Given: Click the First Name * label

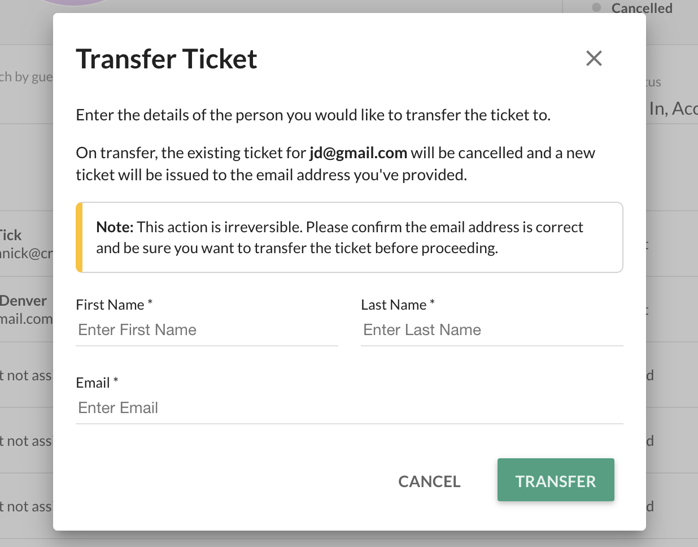Looking at the screenshot, I should [115, 305].
